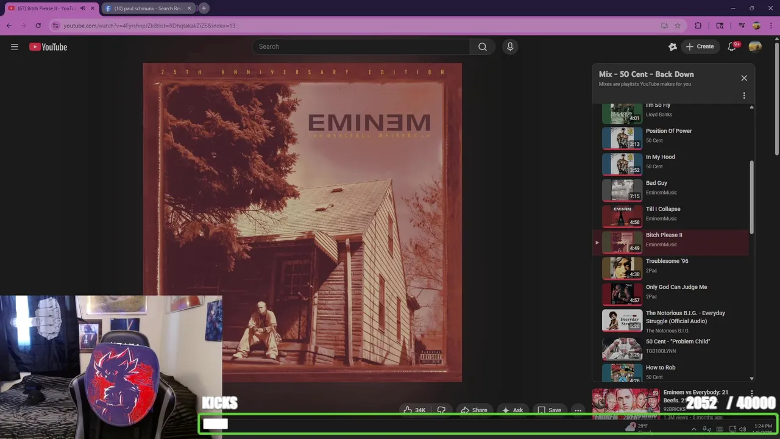Image resolution: width=780 pixels, height=439 pixels.
Task: Open the taskbar volume control
Action: pos(742,429)
